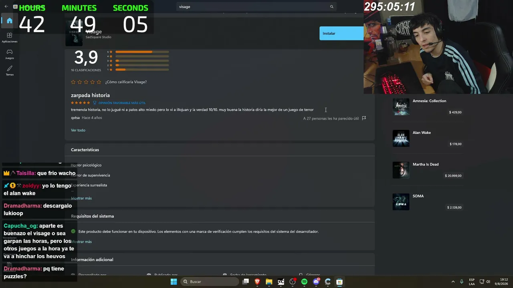The image size is (513, 288).
Task: Click the $ 178,00 price
Action: point(455,144)
